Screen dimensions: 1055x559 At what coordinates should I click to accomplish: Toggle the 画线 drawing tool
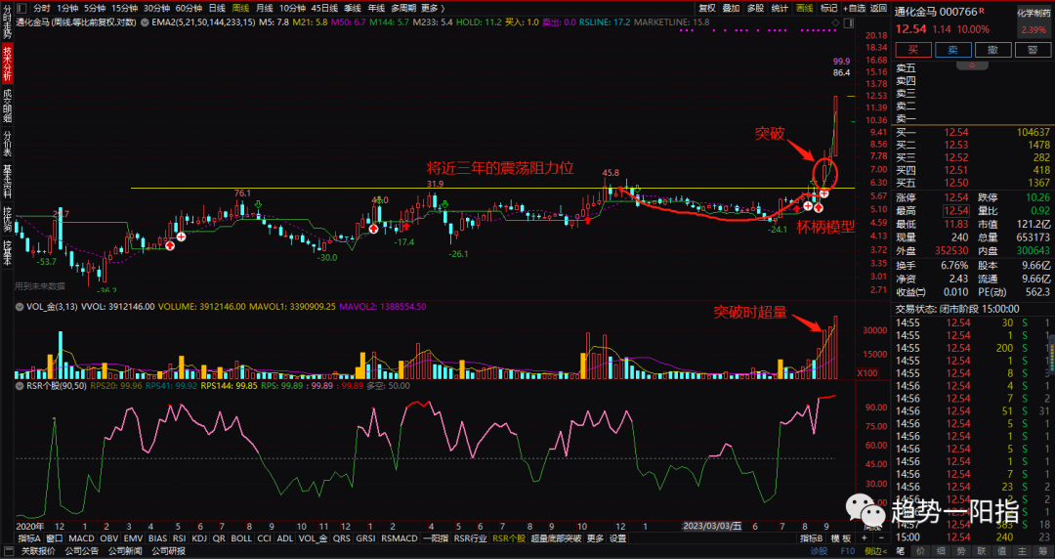pyautogui.click(x=804, y=8)
